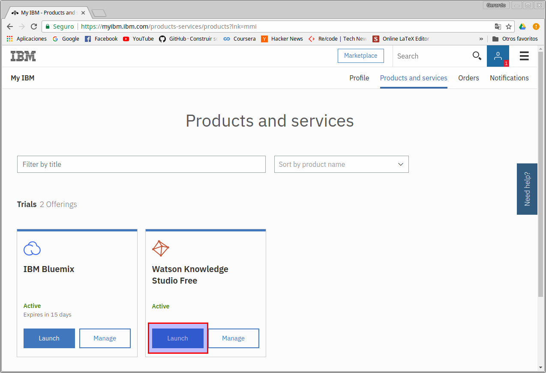Open the Google Drive extension icon

click(522, 27)
